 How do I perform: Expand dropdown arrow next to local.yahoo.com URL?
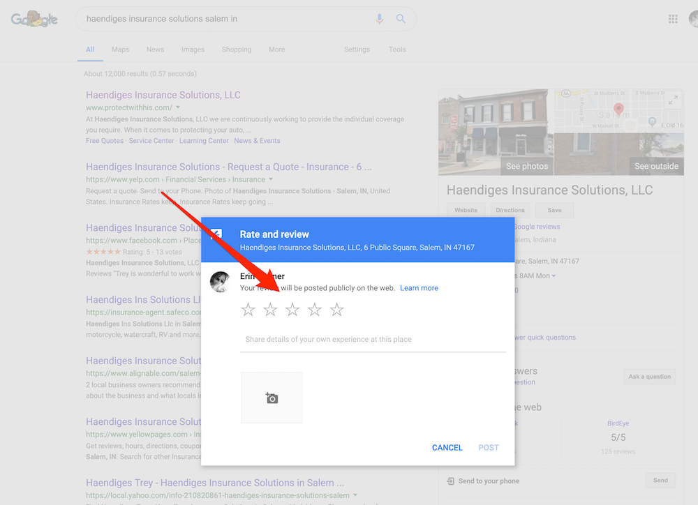click(355, 495)
